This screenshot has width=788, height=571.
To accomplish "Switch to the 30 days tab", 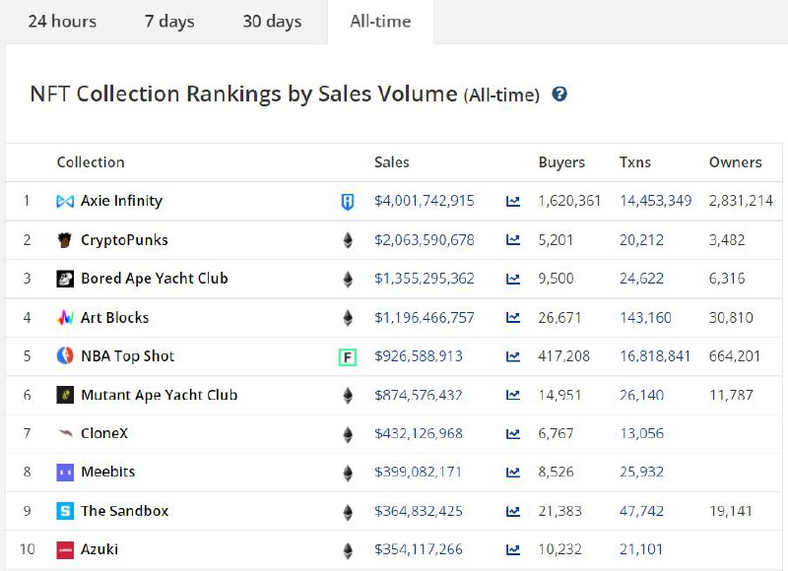I will click(272, 22).
